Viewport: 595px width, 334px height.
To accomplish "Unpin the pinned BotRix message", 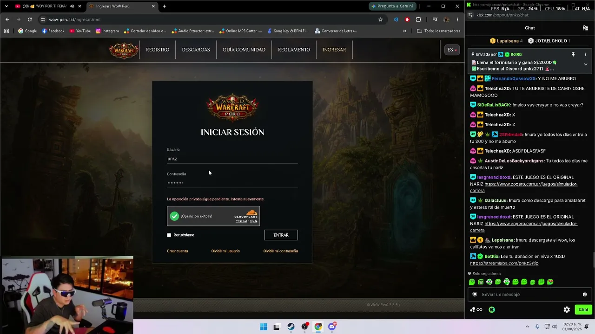I will 573,55.
